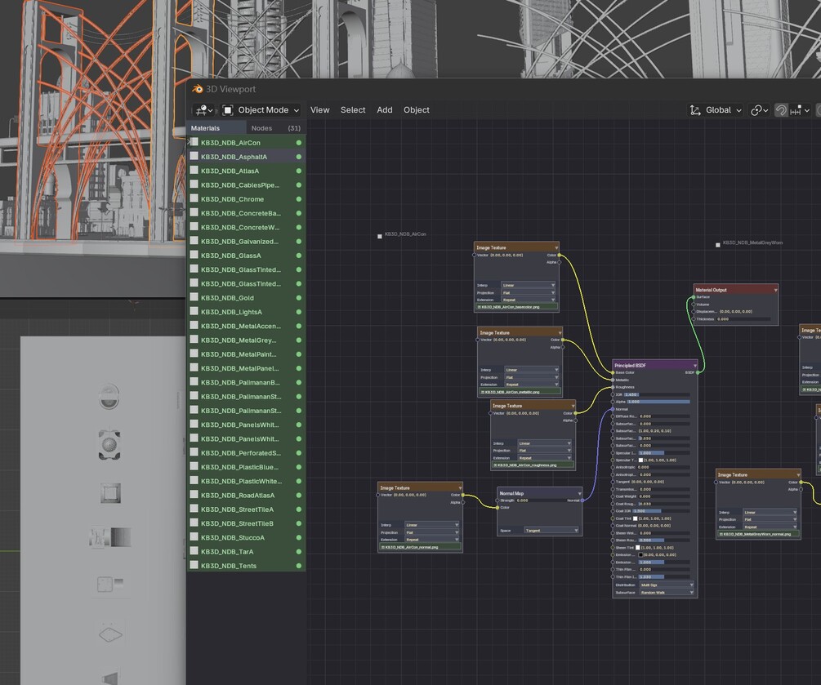Click the material icon beside KB3D_NDB_TarA
The image size is (821, 685).
click(x=194, y=551)
